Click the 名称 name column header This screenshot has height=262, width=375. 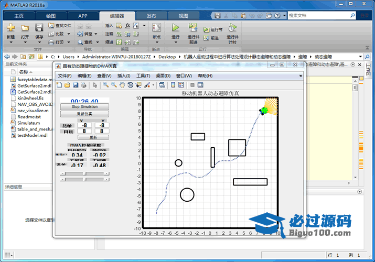pos(24,72)
